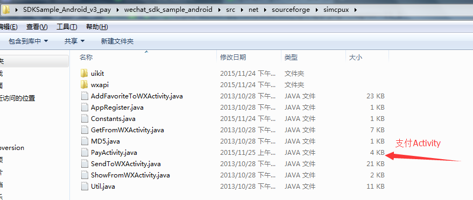This screenshot has height=200, width=473.
Task: Select SendToWXActivity.java file name
Action: (x=125, y=164)
